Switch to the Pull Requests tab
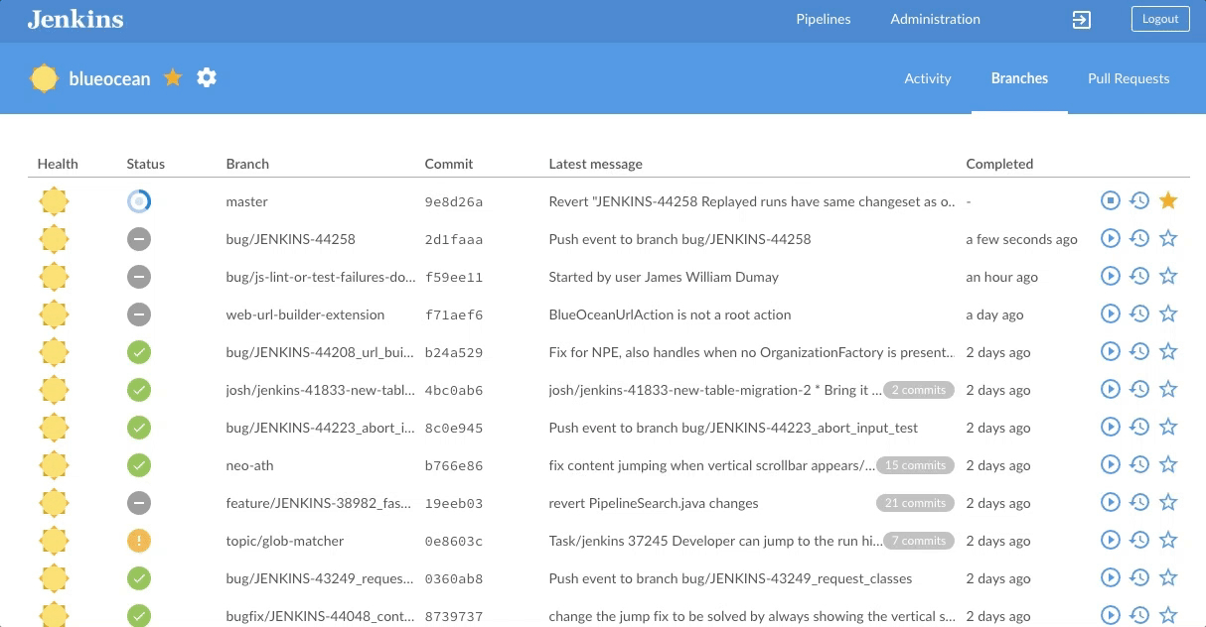 tap(1129, 78)
